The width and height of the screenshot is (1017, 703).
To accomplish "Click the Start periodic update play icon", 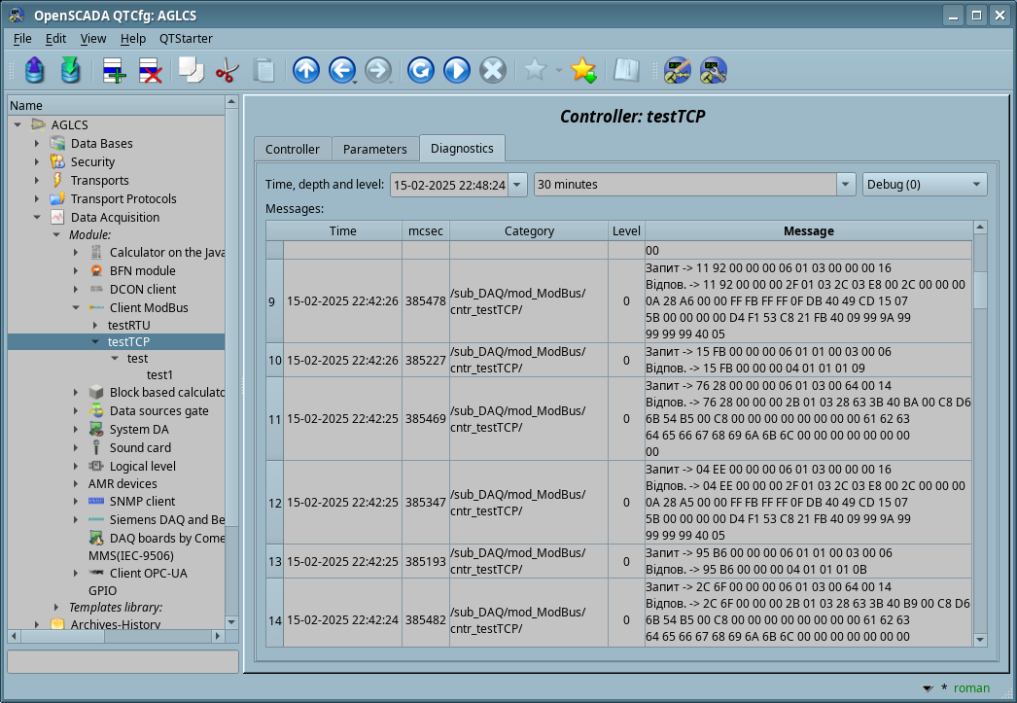I will tap(456, 70).
